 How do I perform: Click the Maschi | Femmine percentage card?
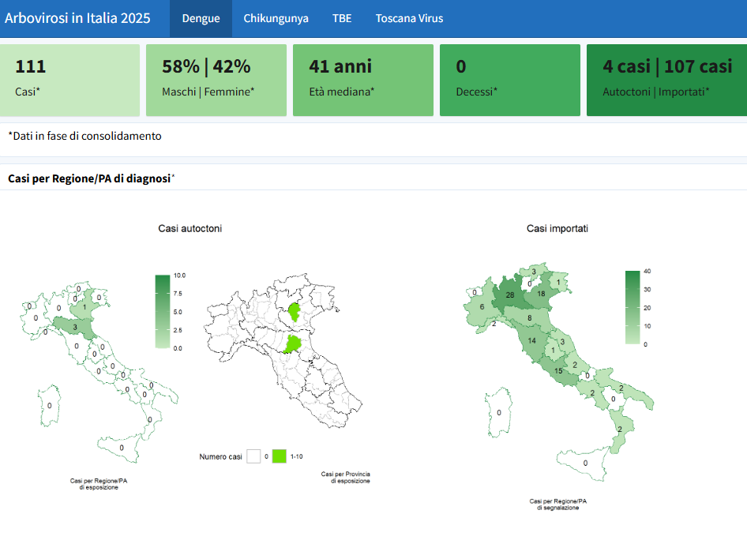(x=216, y=80)
